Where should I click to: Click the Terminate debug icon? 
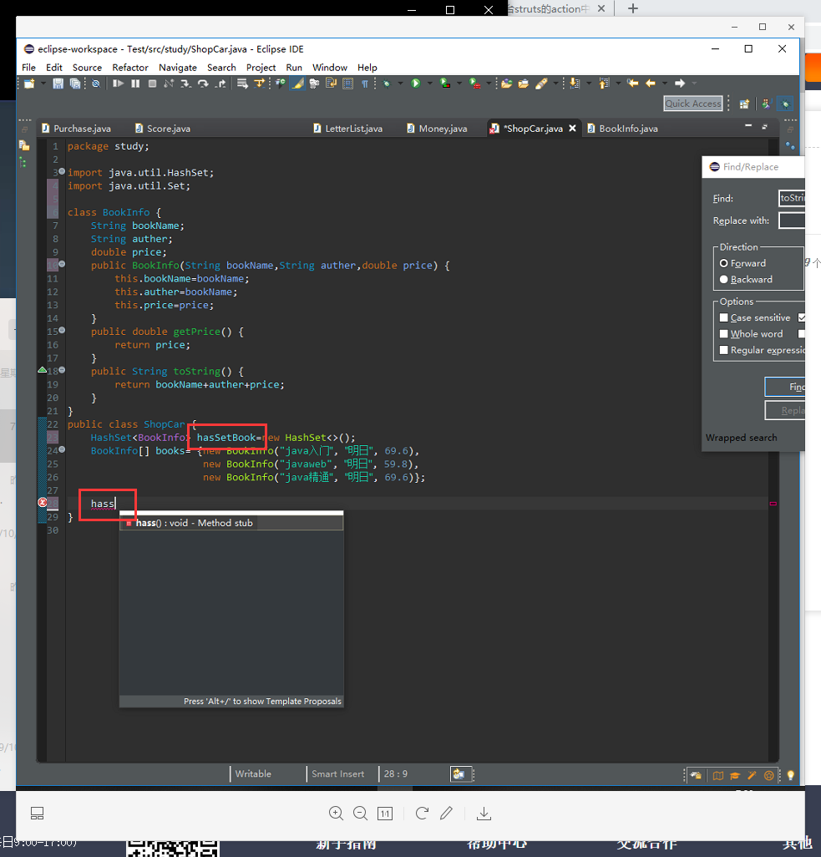pyautogui.click(x=153, y=83)
